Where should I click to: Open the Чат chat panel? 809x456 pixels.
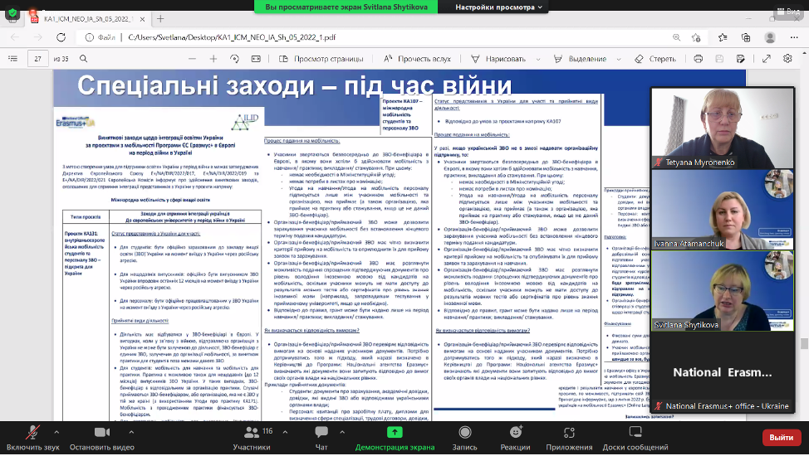321,434
